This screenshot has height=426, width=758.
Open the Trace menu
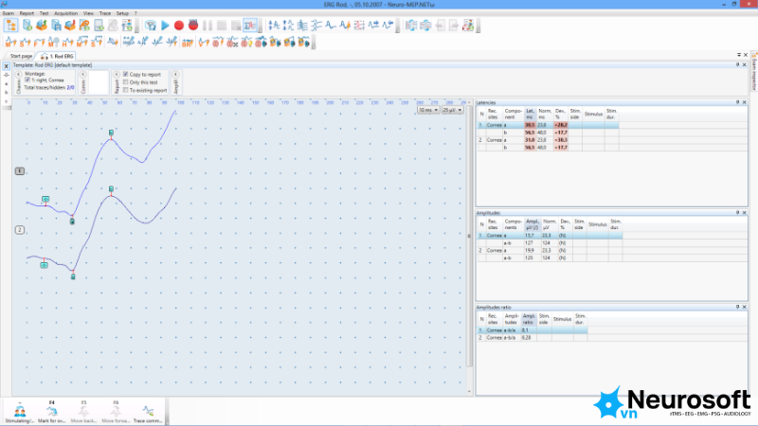(105, 13)
